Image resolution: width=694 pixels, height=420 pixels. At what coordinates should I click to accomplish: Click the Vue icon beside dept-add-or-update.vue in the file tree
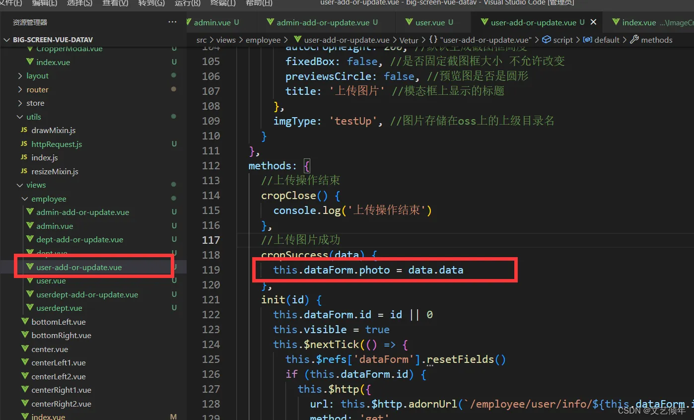(x=30, y=239)
